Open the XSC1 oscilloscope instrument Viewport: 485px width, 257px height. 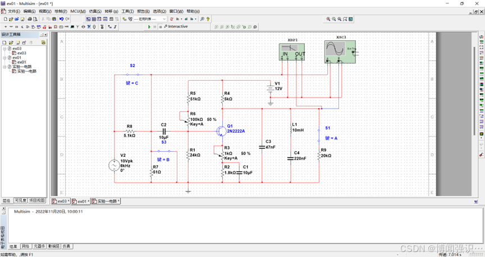[340, 52]
